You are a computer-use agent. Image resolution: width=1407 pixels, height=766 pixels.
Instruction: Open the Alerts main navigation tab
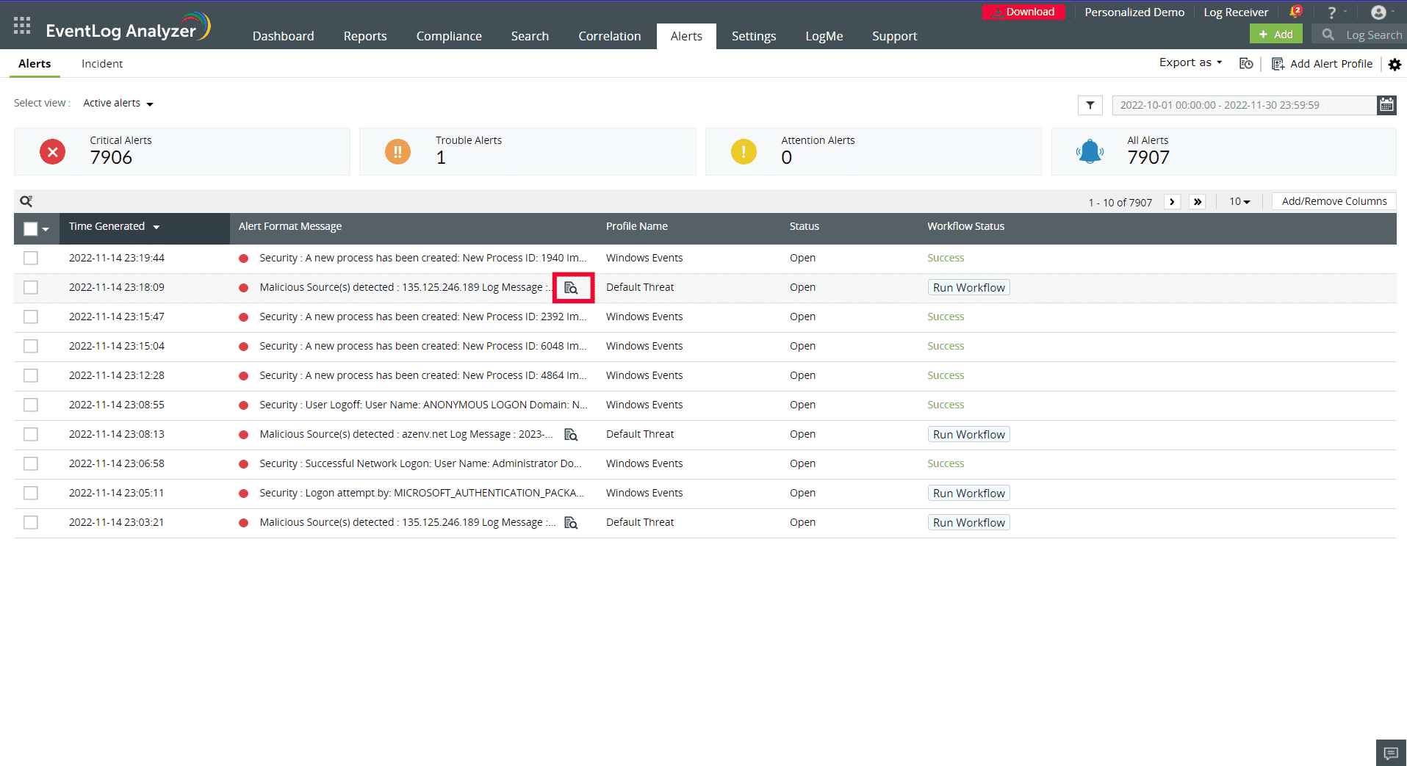pyautogui.click(x=686, y=36)
